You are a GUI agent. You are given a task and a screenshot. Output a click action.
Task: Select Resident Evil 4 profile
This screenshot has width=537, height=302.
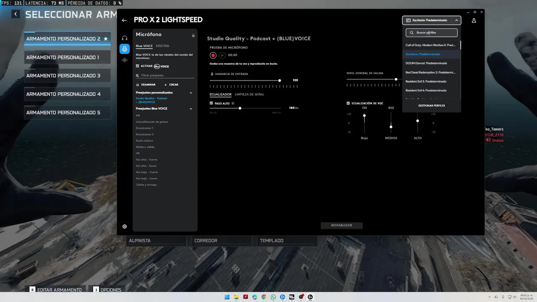tap(430, 90)
